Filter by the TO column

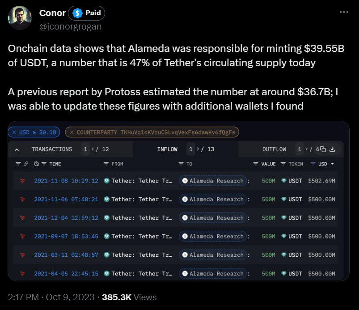181,164
